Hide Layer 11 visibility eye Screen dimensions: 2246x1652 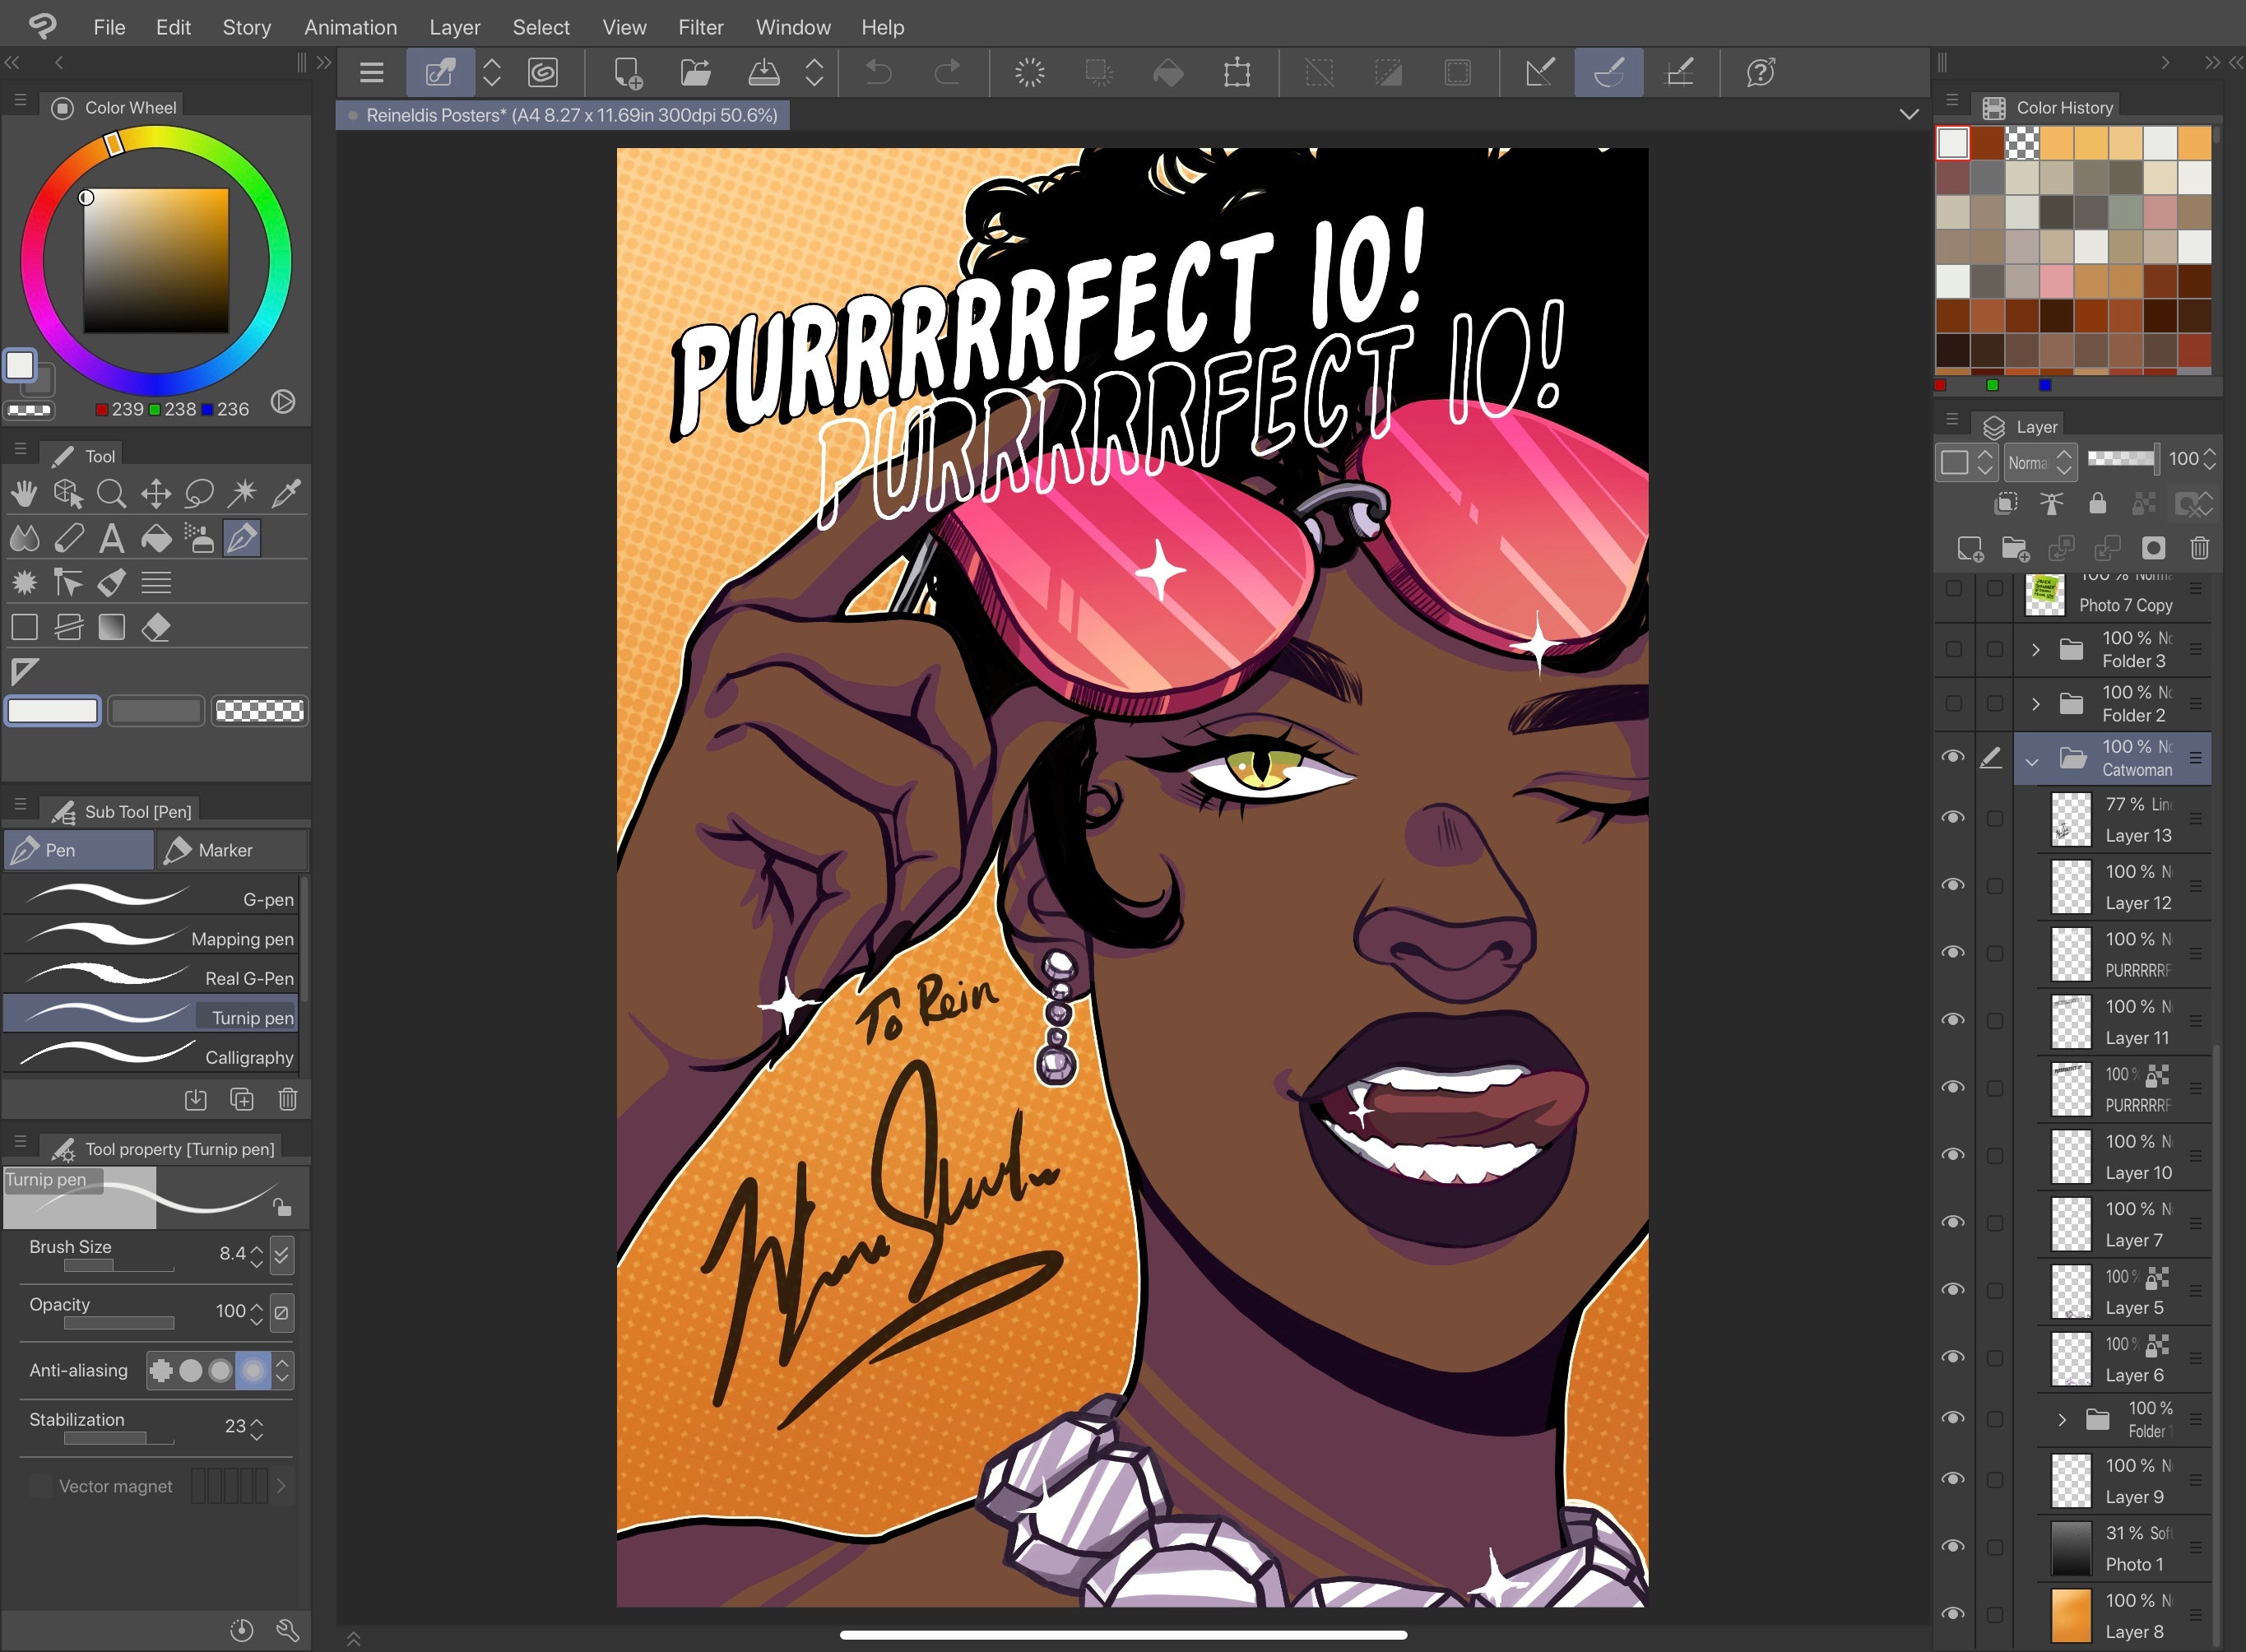click(x=1952, y=1020)
